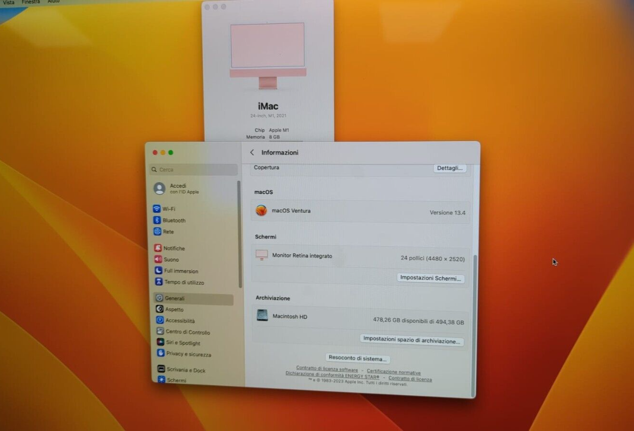This screenshot has height=431, width=634.
Task: Open Centro di Controllo icon
Action: [160, 331]
